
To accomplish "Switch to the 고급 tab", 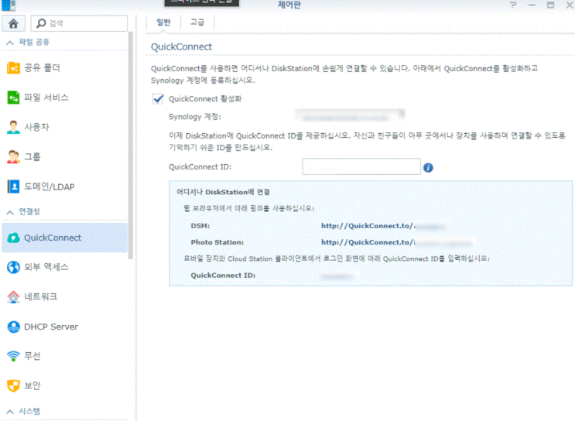I will tap(197, 22).
